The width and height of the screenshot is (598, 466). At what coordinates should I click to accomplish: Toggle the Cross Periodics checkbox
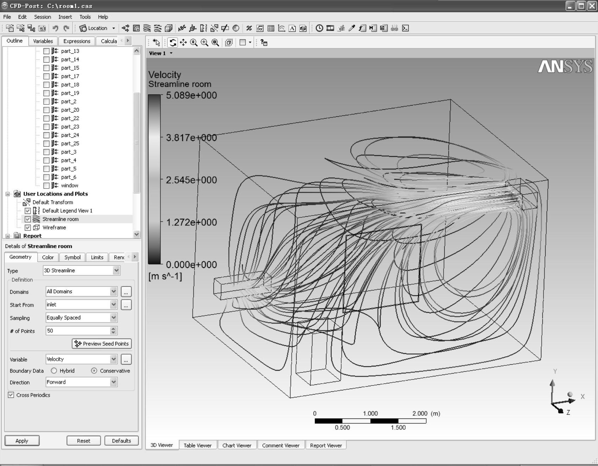[11, 395]
